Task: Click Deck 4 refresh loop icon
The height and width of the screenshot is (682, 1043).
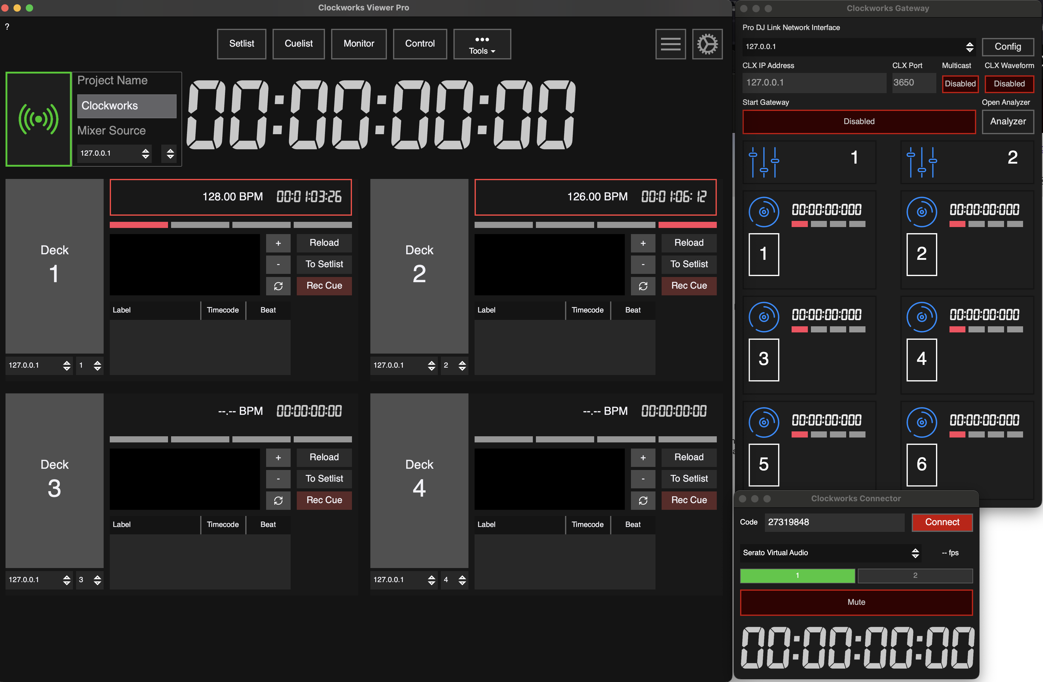Action: [x=643, y=500]
